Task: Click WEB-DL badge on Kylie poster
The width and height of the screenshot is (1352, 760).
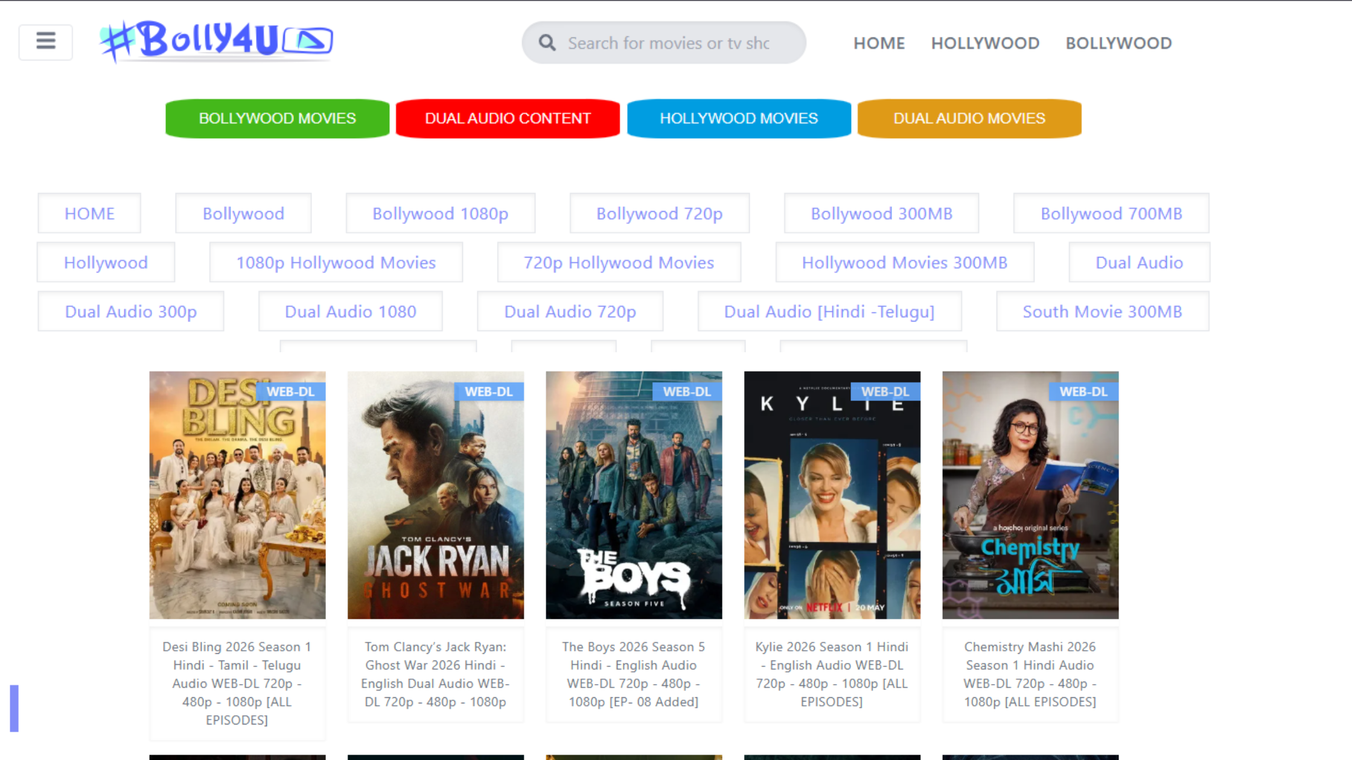Action: (x=885, y=391)
